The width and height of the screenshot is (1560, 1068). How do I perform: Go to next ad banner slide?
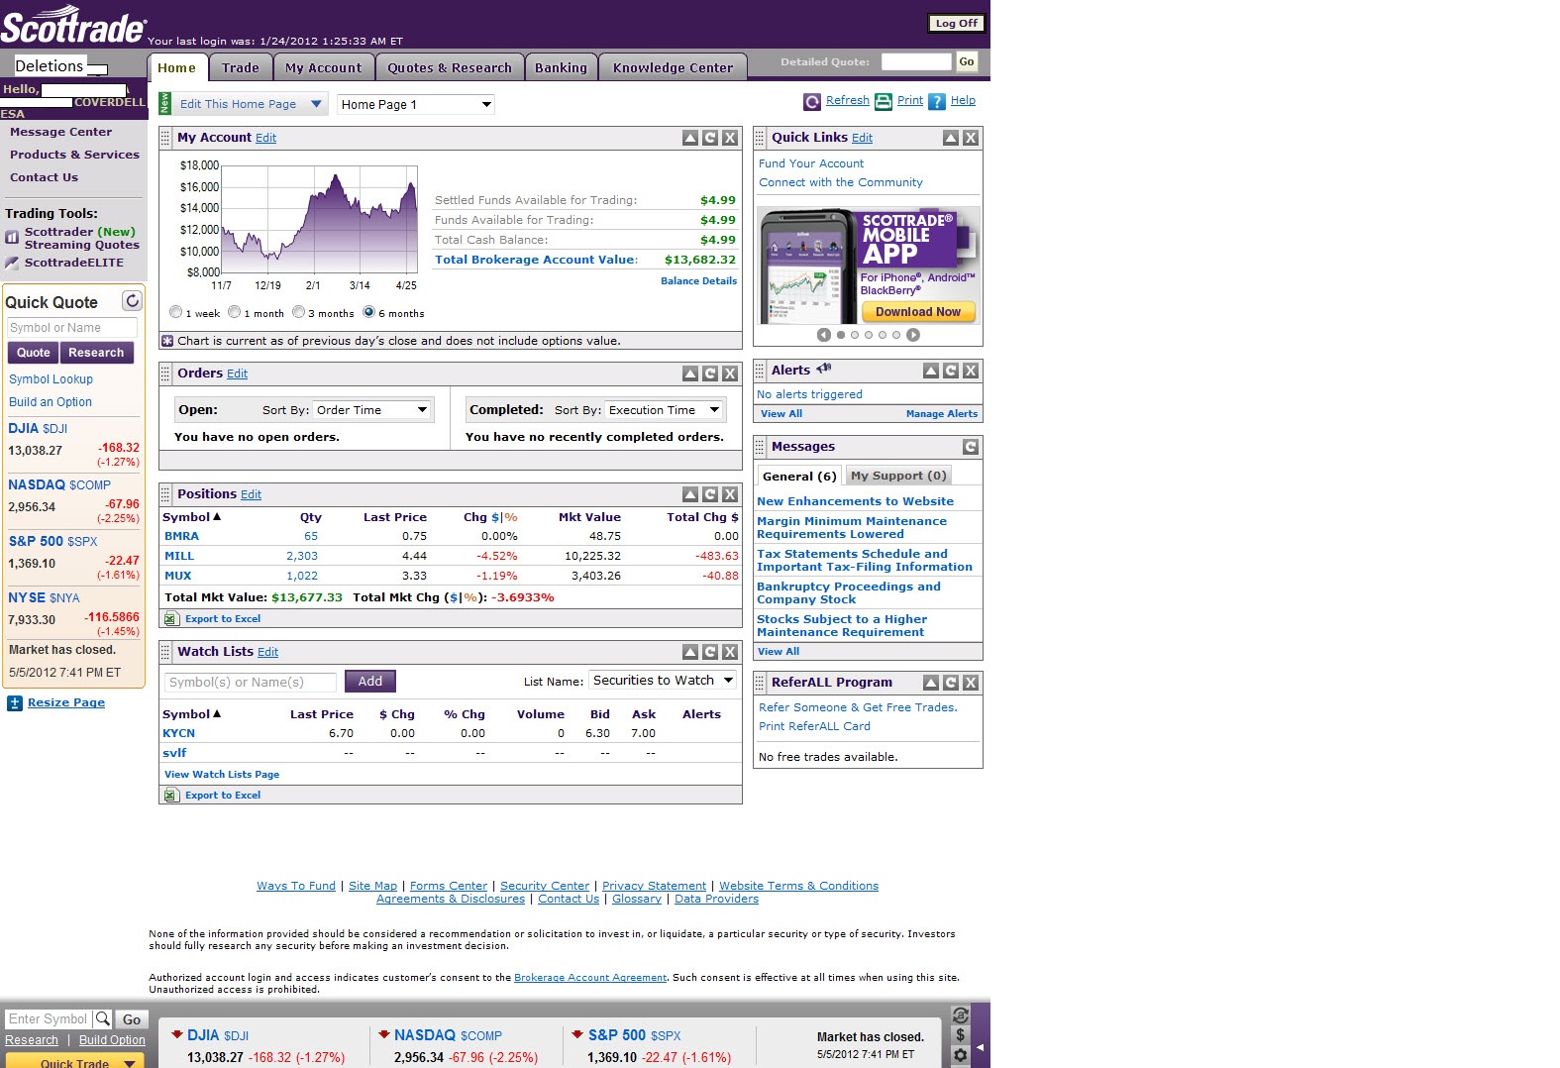[913, 335]
